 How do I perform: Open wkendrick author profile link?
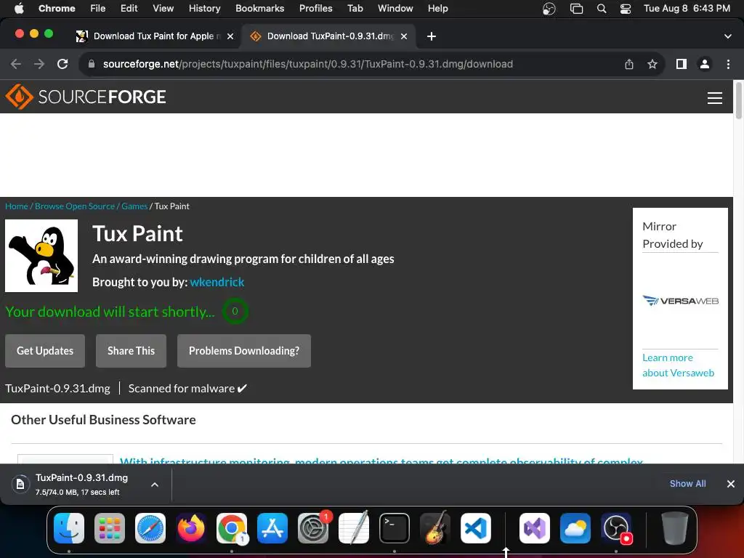[x=217, y=282]
